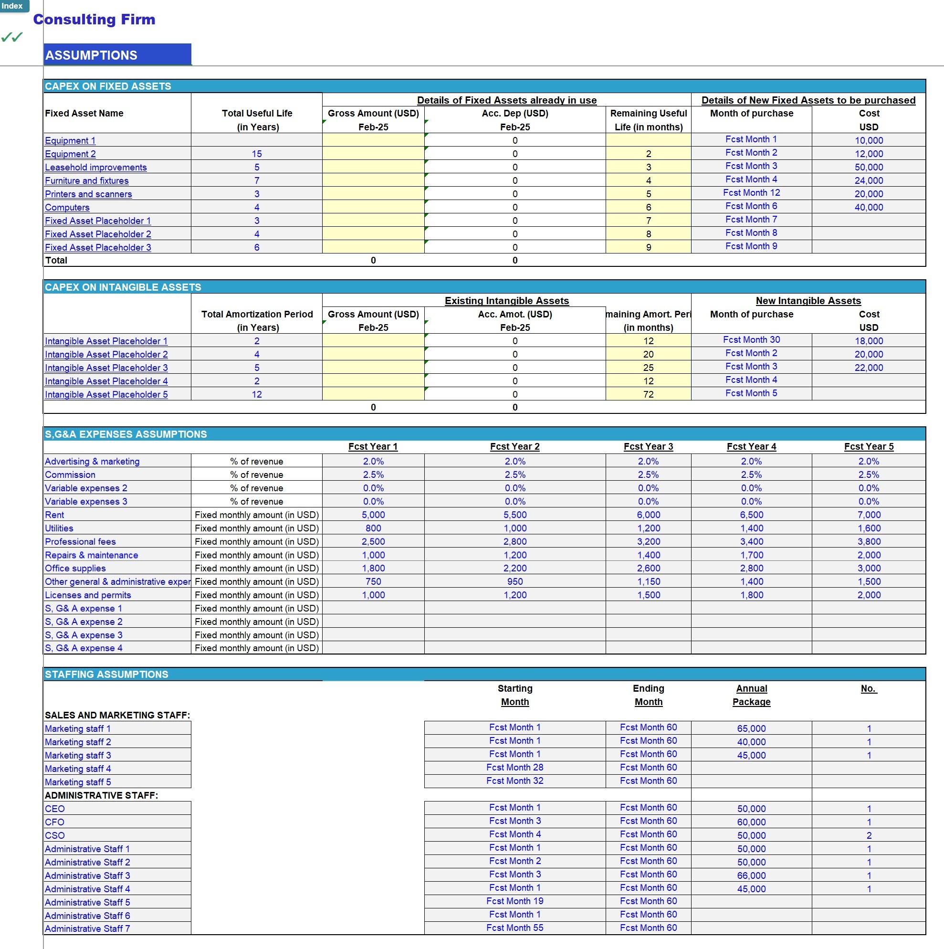Select Rent Fcst Year 5 value 7,000
The image size is (944, 949).
click(869, 515)
